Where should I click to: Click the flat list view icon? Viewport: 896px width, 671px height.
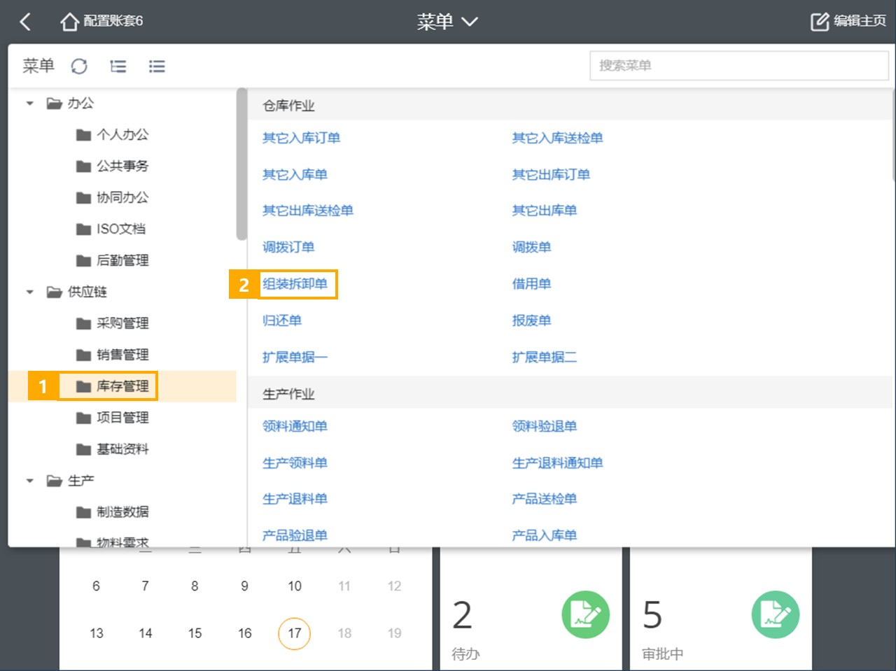pyautogui.click(x=157, y=66)
